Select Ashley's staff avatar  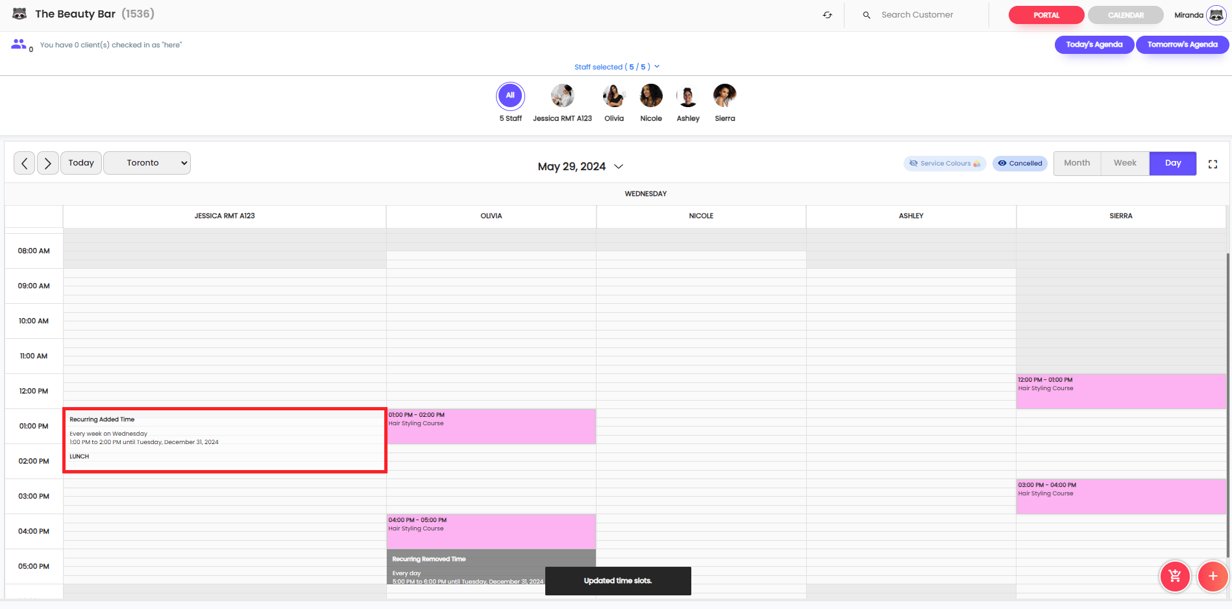(x=688, y=95)
